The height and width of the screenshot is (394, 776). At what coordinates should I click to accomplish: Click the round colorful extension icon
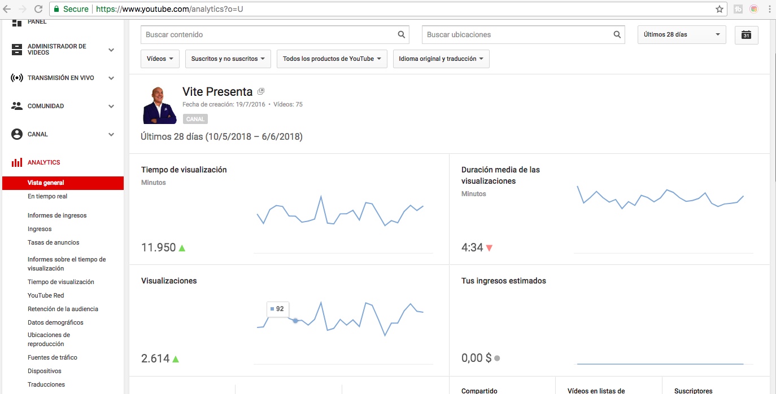point(754,9)
